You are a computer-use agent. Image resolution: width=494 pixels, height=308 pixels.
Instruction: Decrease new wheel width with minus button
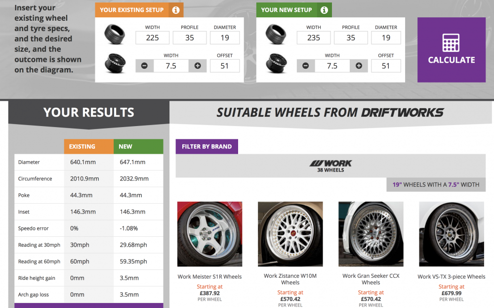[306, 66]
